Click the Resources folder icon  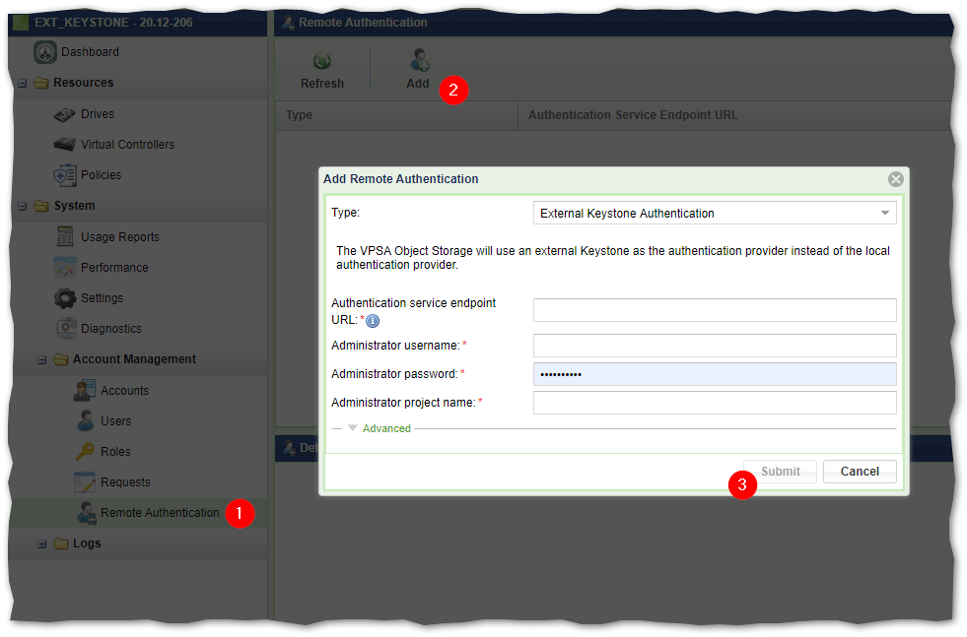pyautogui.click(x=41, y=83)
